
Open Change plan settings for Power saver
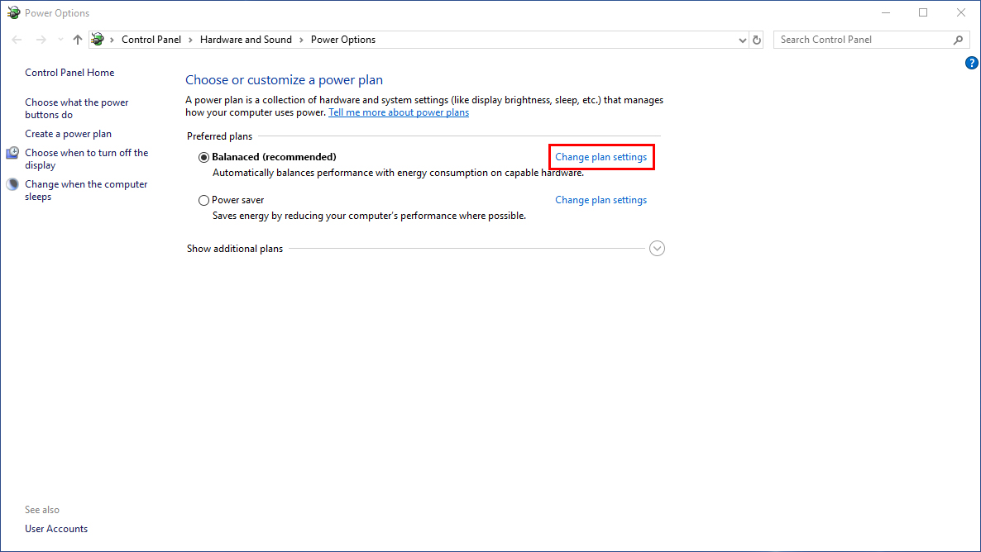pos(601,200)
